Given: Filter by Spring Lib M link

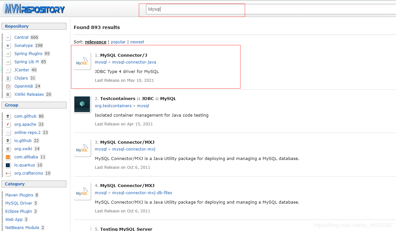Looking at the screenshot, I should (26, 62).
